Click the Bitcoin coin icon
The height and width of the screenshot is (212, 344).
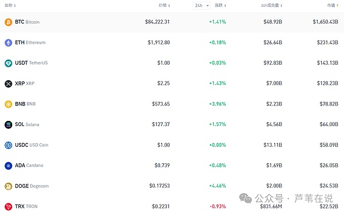(9, 22)
